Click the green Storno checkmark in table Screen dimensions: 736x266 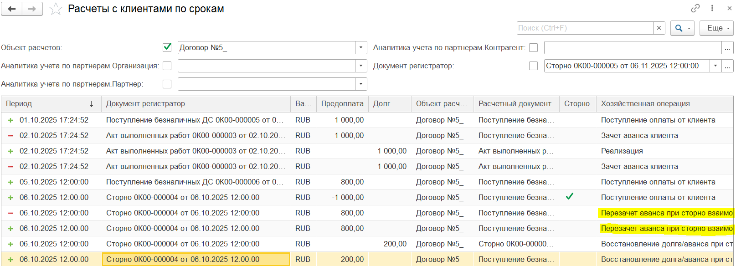point(569,197)
